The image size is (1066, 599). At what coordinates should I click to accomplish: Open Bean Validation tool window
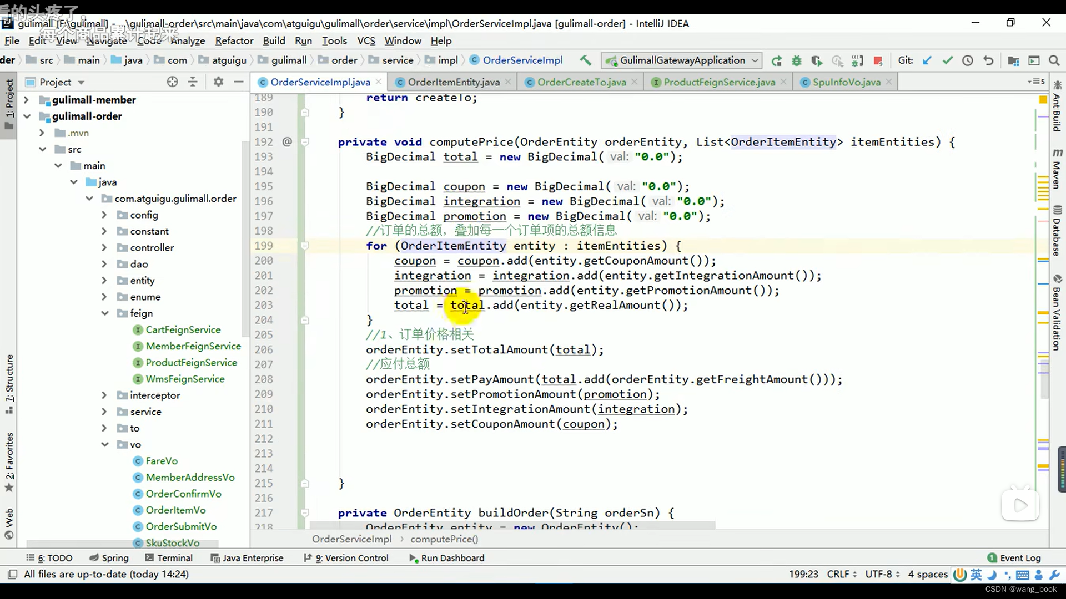[x=1057, y=312]
